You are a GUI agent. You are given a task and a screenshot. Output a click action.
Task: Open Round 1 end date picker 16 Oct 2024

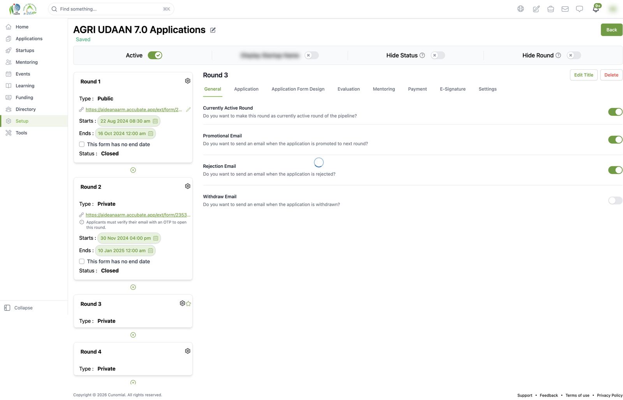click(x=125, y=134)
